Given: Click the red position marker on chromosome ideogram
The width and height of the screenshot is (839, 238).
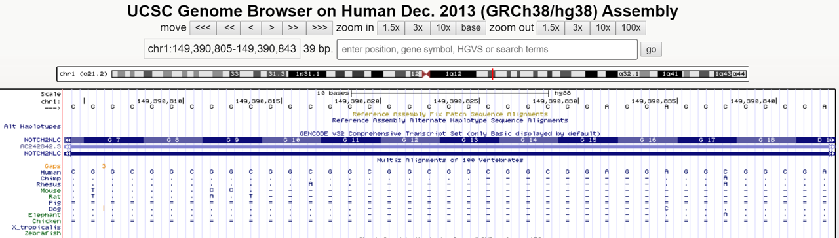Looking at the screenshot, I should (492, 74).
